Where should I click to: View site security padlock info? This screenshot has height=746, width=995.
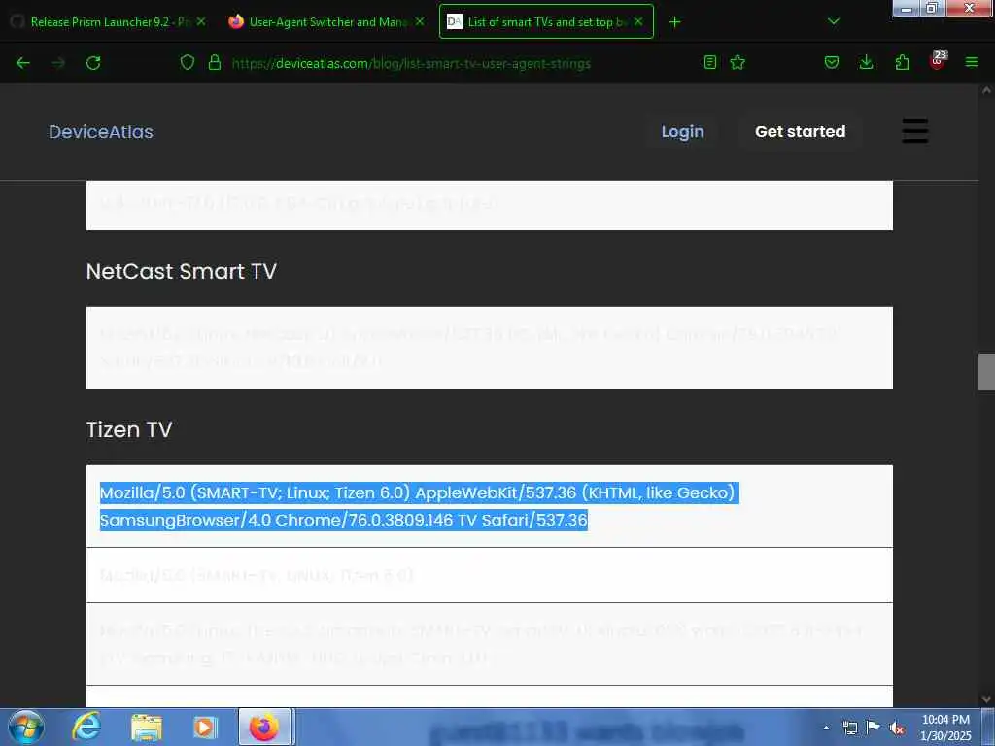point(215,62)
